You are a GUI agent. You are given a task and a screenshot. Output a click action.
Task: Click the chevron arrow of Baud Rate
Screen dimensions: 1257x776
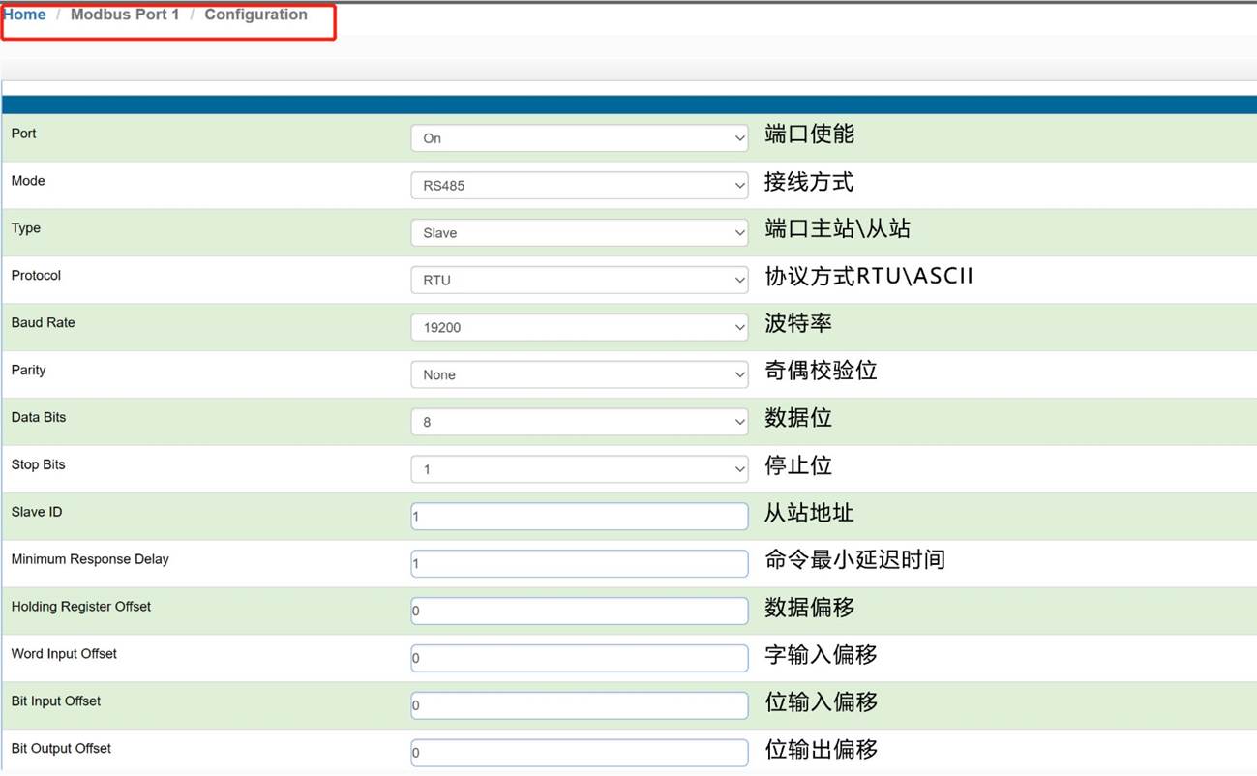pos(739,327)
